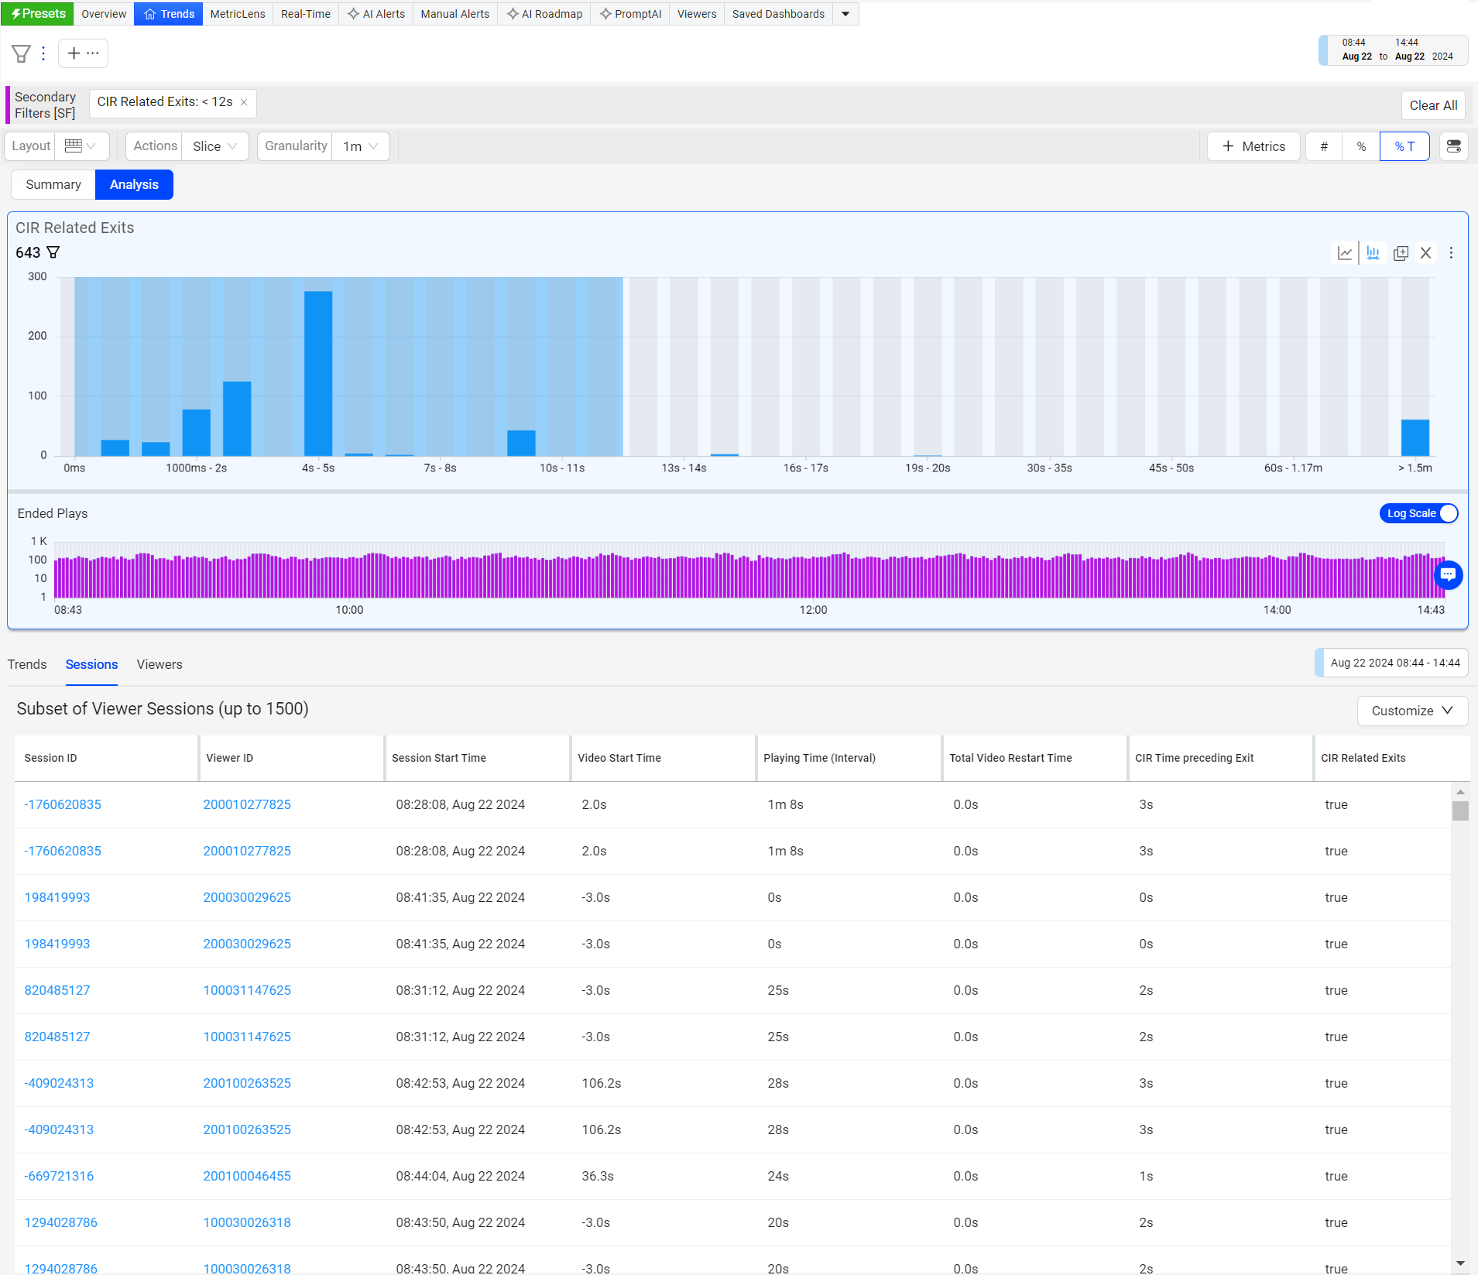Click the Clear All button
Screen dimensions: 1478x1275
(x=1432, y=105)
